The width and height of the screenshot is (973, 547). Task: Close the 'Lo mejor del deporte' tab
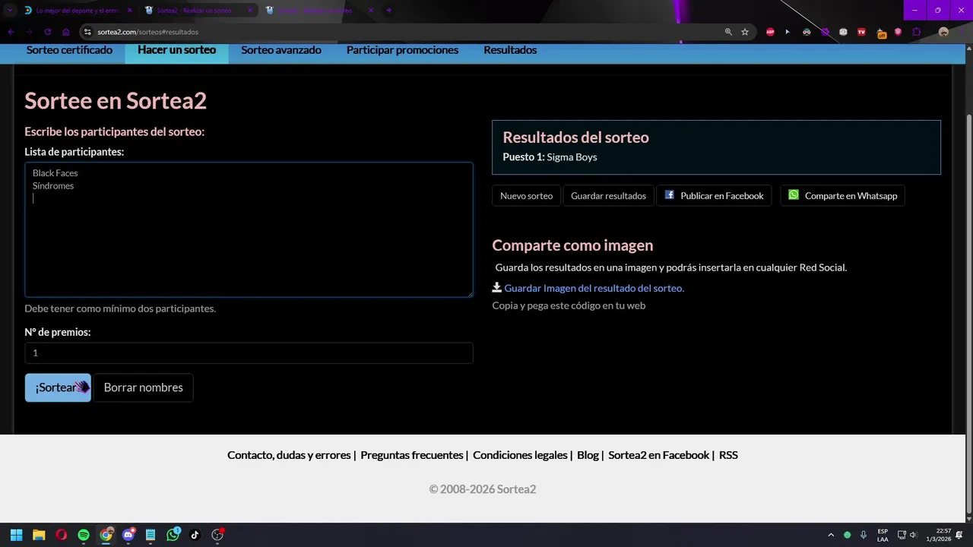(129, 11)
